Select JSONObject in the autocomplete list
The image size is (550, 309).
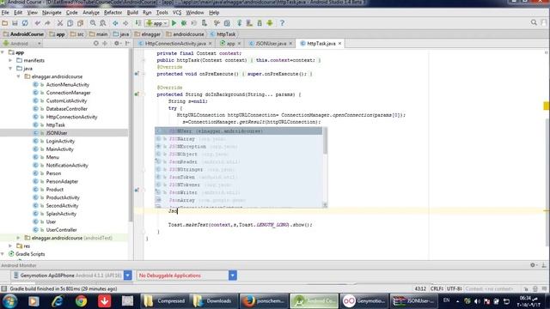238,154
